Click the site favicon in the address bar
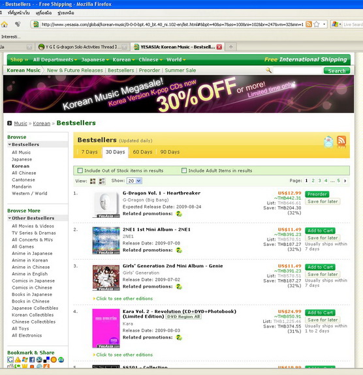 (x=36, y=24)
